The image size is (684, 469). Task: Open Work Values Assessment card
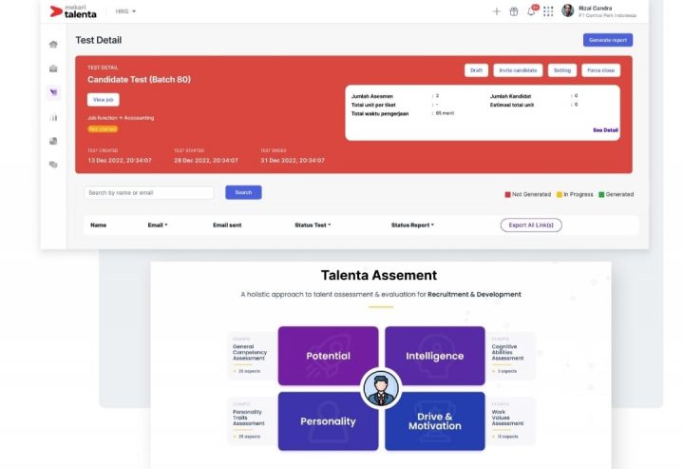click(x=511, y=420)
